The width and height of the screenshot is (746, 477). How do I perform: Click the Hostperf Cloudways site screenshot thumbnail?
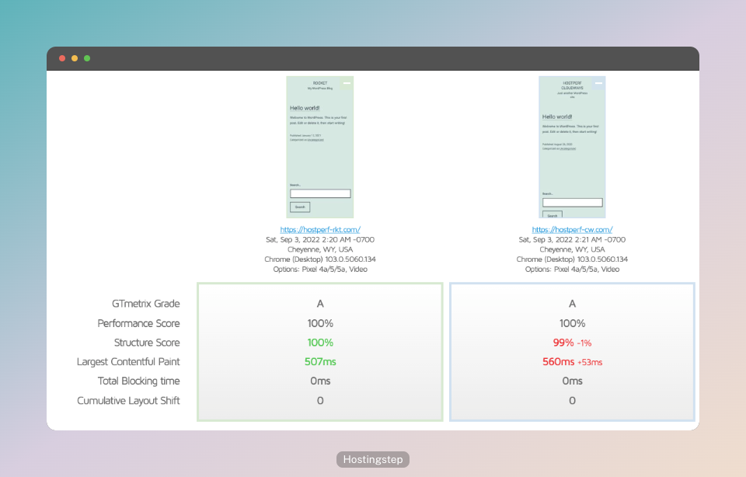pyautogui.click(x=572, y=147)
